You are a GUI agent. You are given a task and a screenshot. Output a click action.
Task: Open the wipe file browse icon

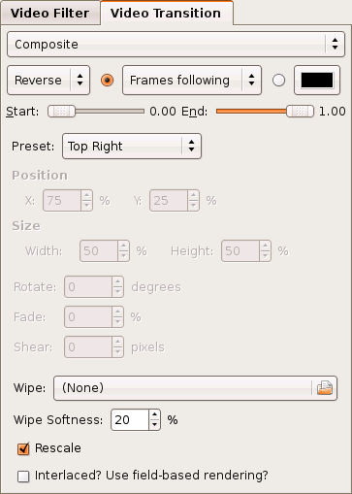click(325, 388)
